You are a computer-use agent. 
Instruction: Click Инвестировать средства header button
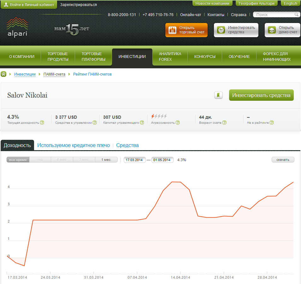(x=236, y=30)
